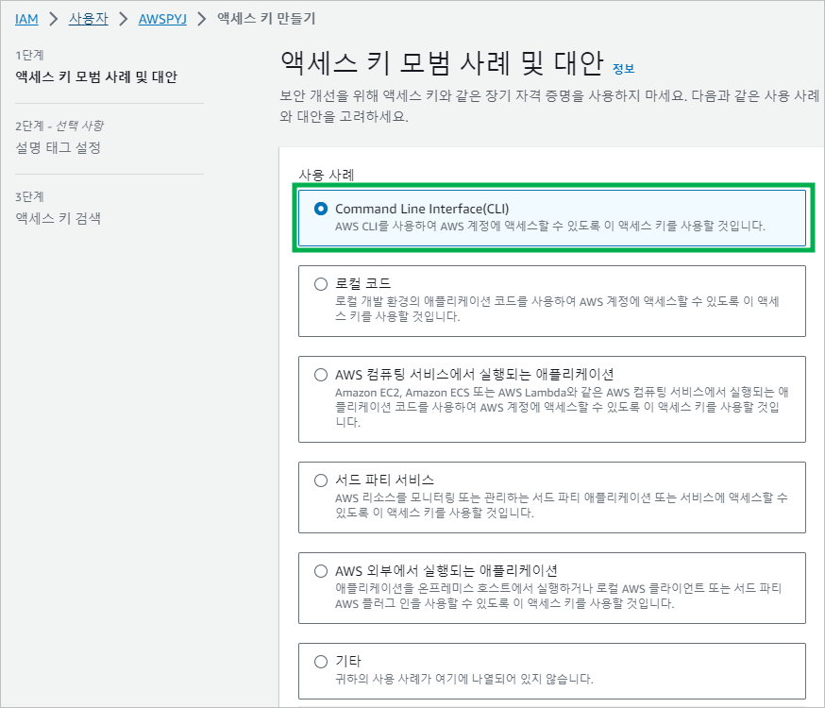Image resolution: width=825 pixels, height=708 pixels.
Task: Click the 애플리케이션을 온프레미스 호스트에서 description text
Action: (x=558, y=596)
